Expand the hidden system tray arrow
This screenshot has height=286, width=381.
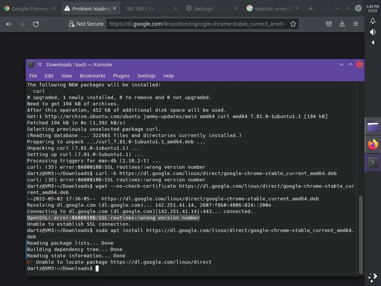click(x=373, y=42)
